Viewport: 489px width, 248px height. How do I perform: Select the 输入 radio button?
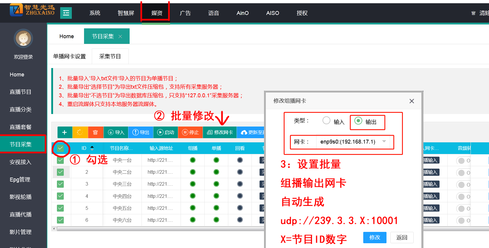(327, 121)
